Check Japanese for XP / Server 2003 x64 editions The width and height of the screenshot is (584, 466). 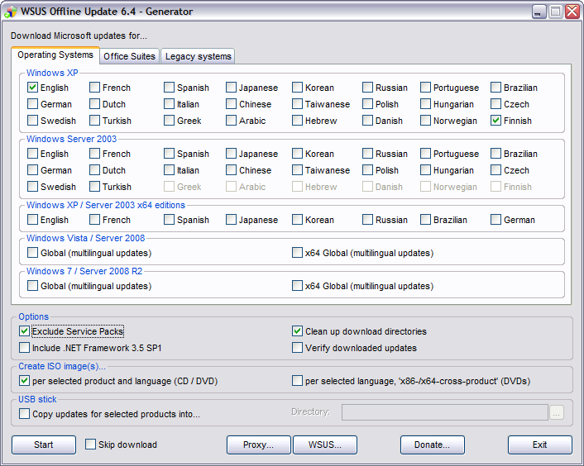pyautogui.click(x=232, y=220)
